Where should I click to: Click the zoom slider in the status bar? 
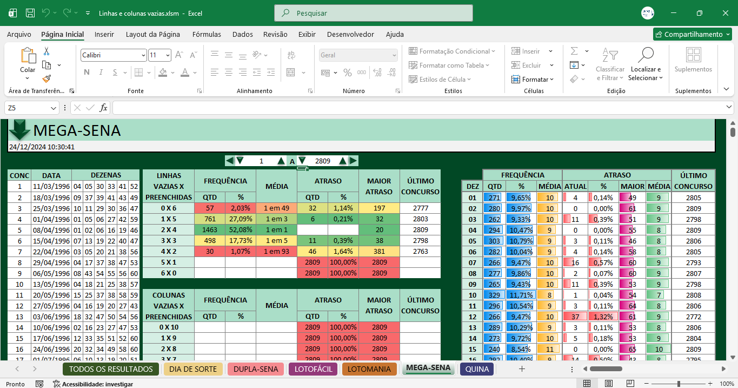679,384
